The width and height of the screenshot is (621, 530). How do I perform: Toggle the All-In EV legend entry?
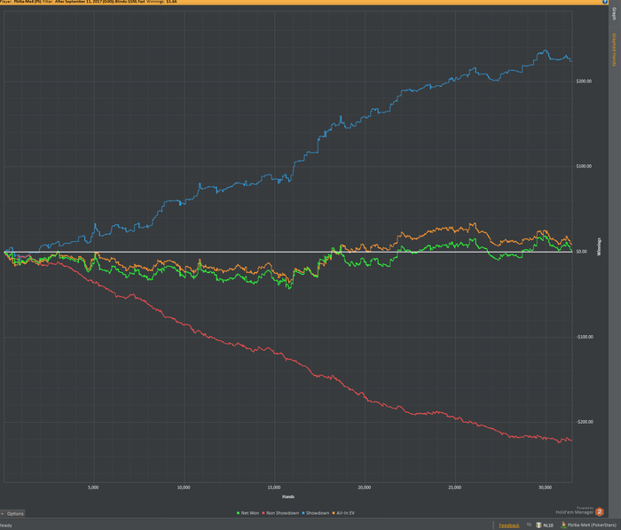(343, 513)
